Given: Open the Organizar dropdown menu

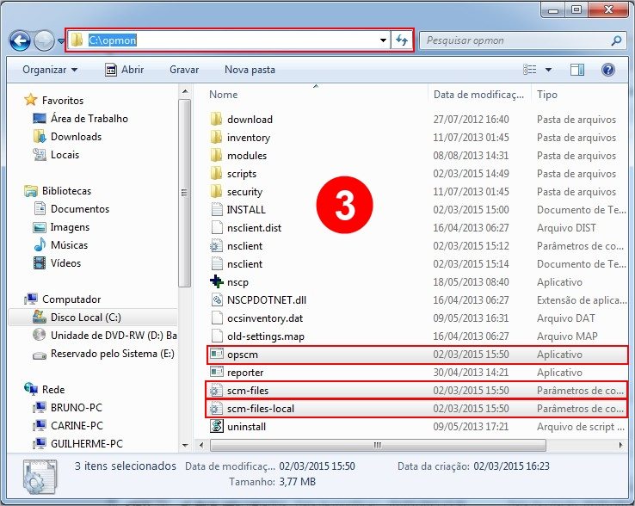Looking at the screenshot, I should coord(50,70).
